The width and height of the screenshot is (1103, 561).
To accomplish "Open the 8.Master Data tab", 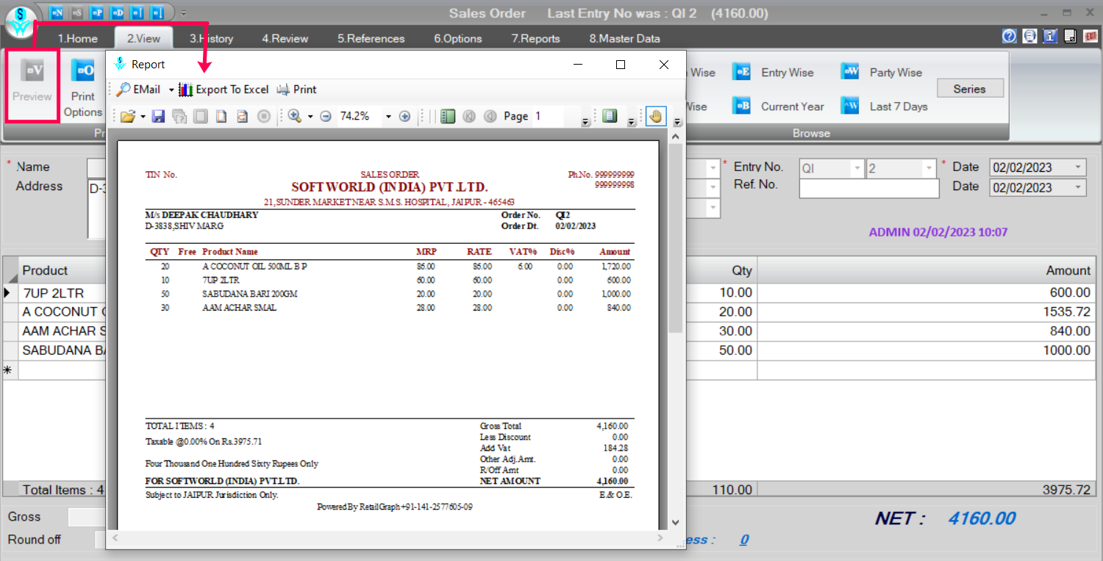I will point(625,38).
